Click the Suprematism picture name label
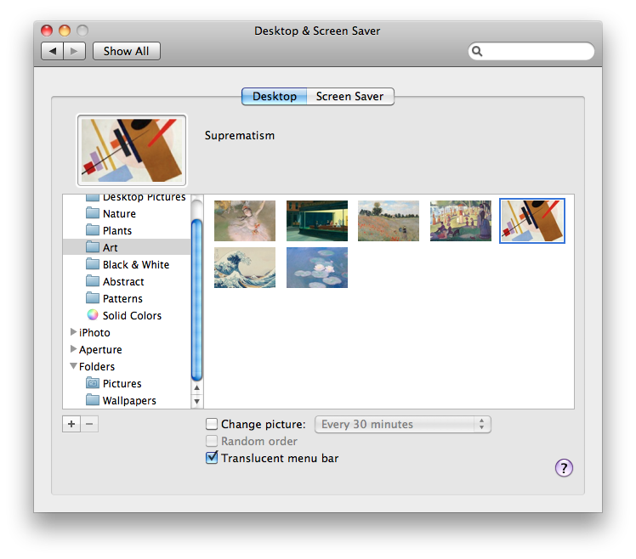636x559 pixels. pyautogui.click(x=239, y=135)
